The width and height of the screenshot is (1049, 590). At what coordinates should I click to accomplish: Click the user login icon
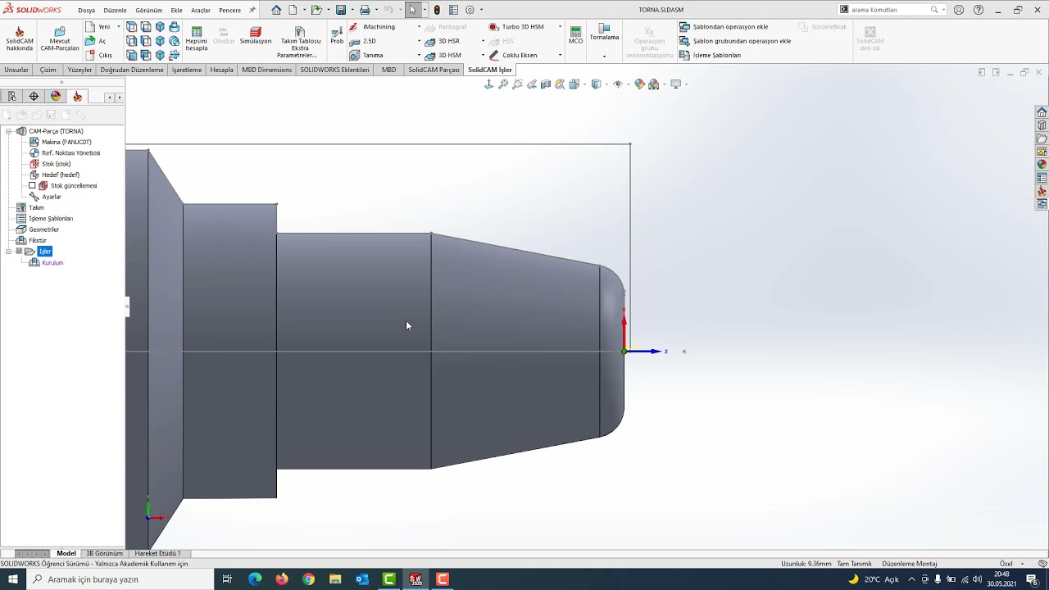point(959,10)
